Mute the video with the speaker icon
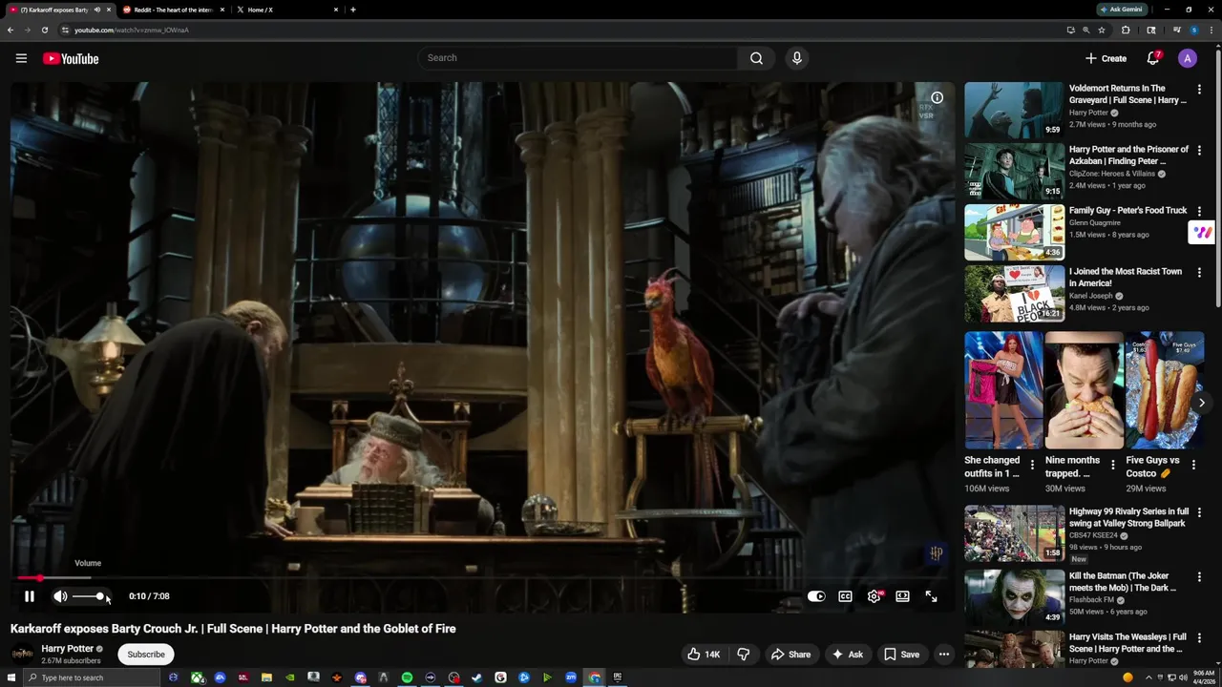Image resolution: width=1222 pixels, height=687 pixels. (x=60, y=596)
